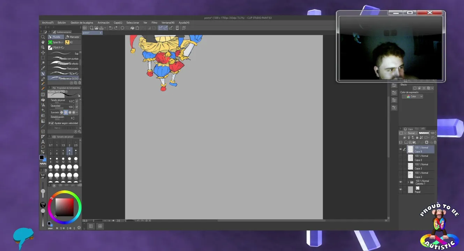Viewport: 464px width, 251px height.
Task: Select the Pen tool in toolbar
Action: point(43,74)
